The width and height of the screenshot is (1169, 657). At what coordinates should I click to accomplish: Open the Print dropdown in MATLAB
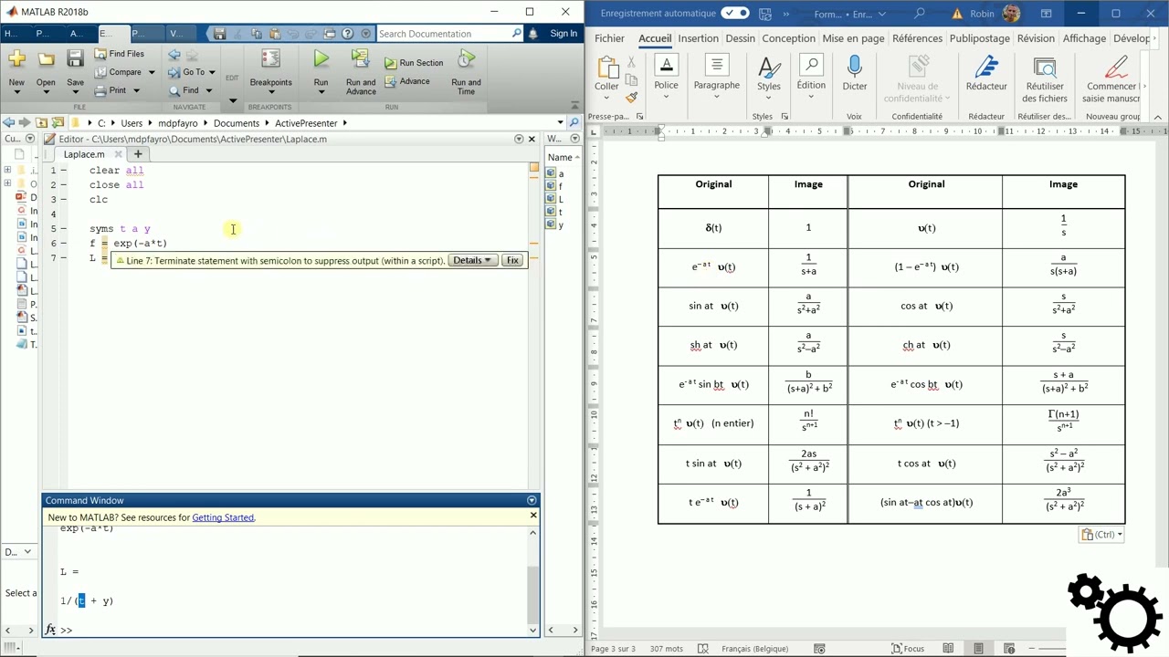(137, 90)
